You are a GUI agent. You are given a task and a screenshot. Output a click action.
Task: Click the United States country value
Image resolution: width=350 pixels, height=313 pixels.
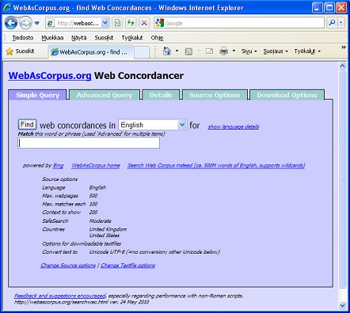pos(105,236)
